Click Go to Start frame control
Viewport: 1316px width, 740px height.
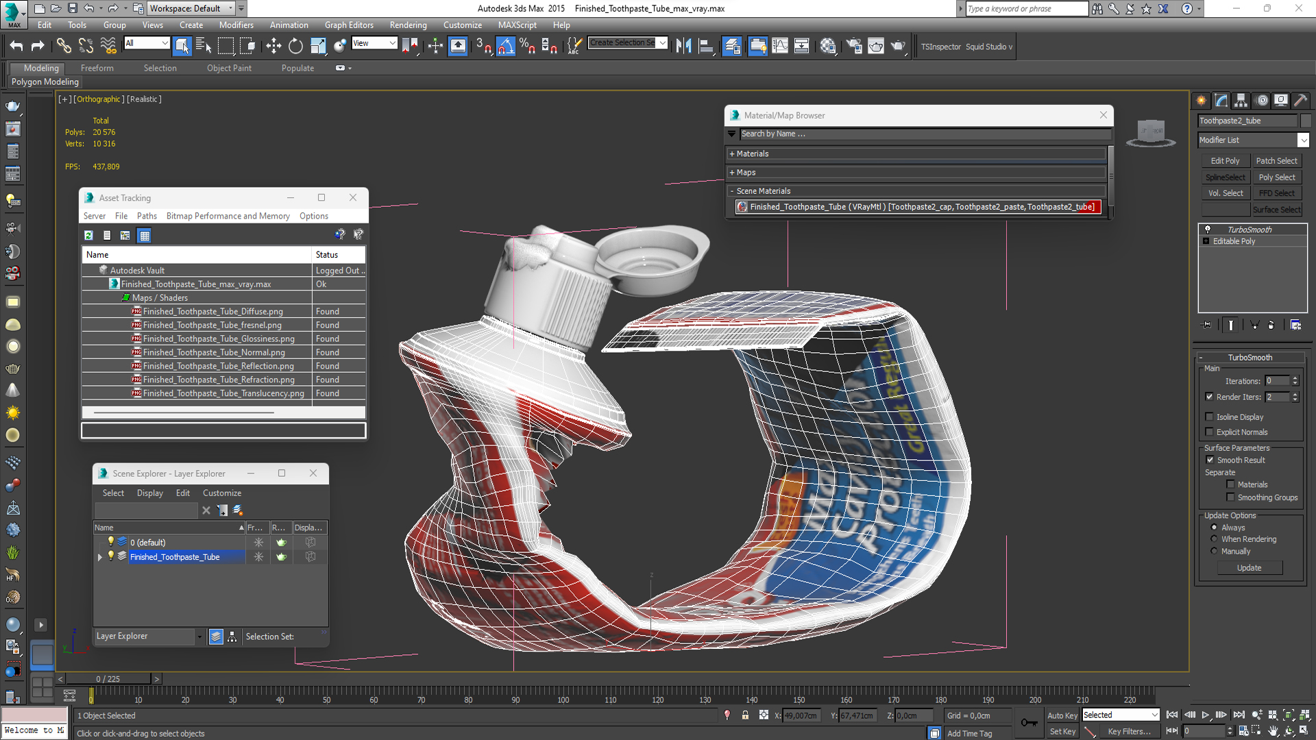[1172, 715]
